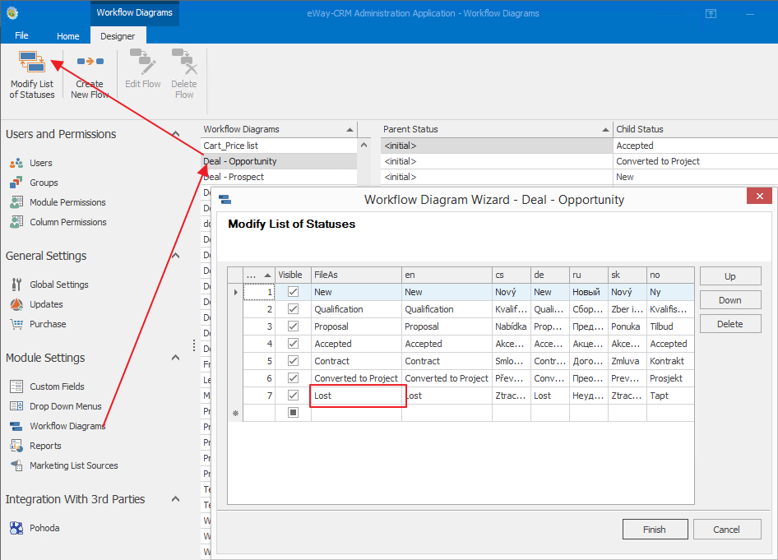Click the Delete button in wizard

730,324
